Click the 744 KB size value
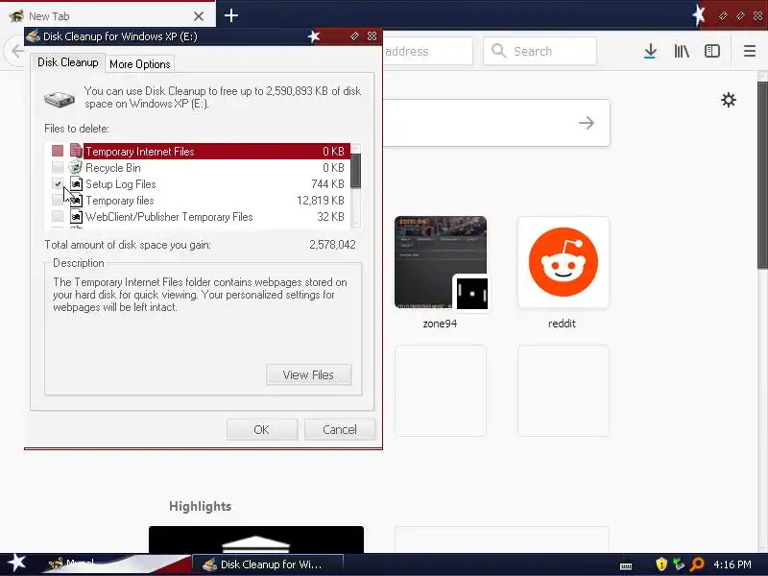This screenshot has height=576, width=768. point(327,184)
